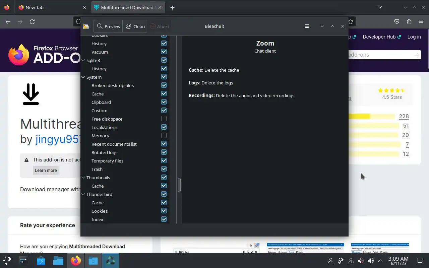Uncheck the Broken desktop files checkbox
Image resolution: width=429 pixels, height=268 pixels.
point(164,85)
